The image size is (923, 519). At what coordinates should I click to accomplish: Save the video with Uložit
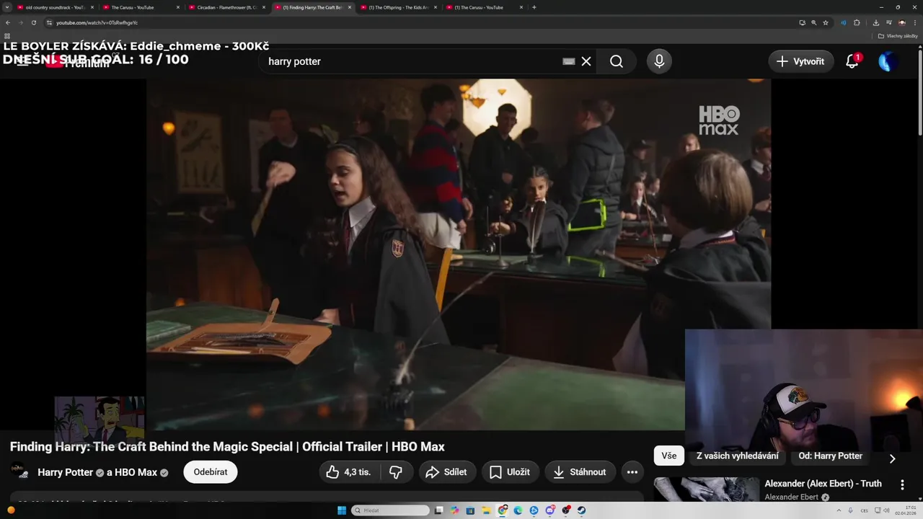[x=511, y=472]
